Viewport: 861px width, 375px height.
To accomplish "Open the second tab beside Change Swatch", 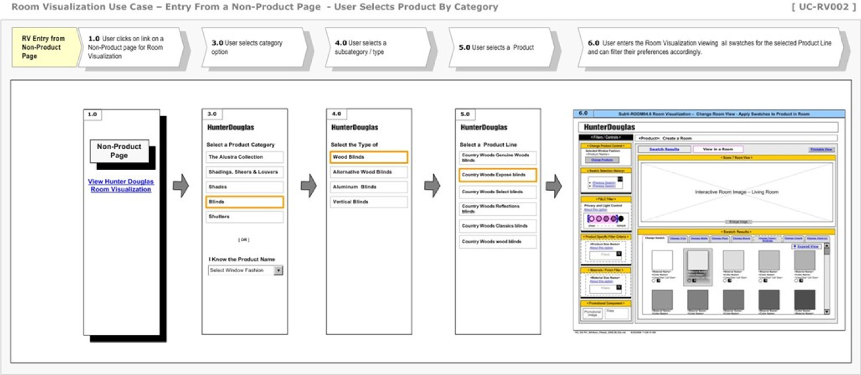I will pos(678,239).
